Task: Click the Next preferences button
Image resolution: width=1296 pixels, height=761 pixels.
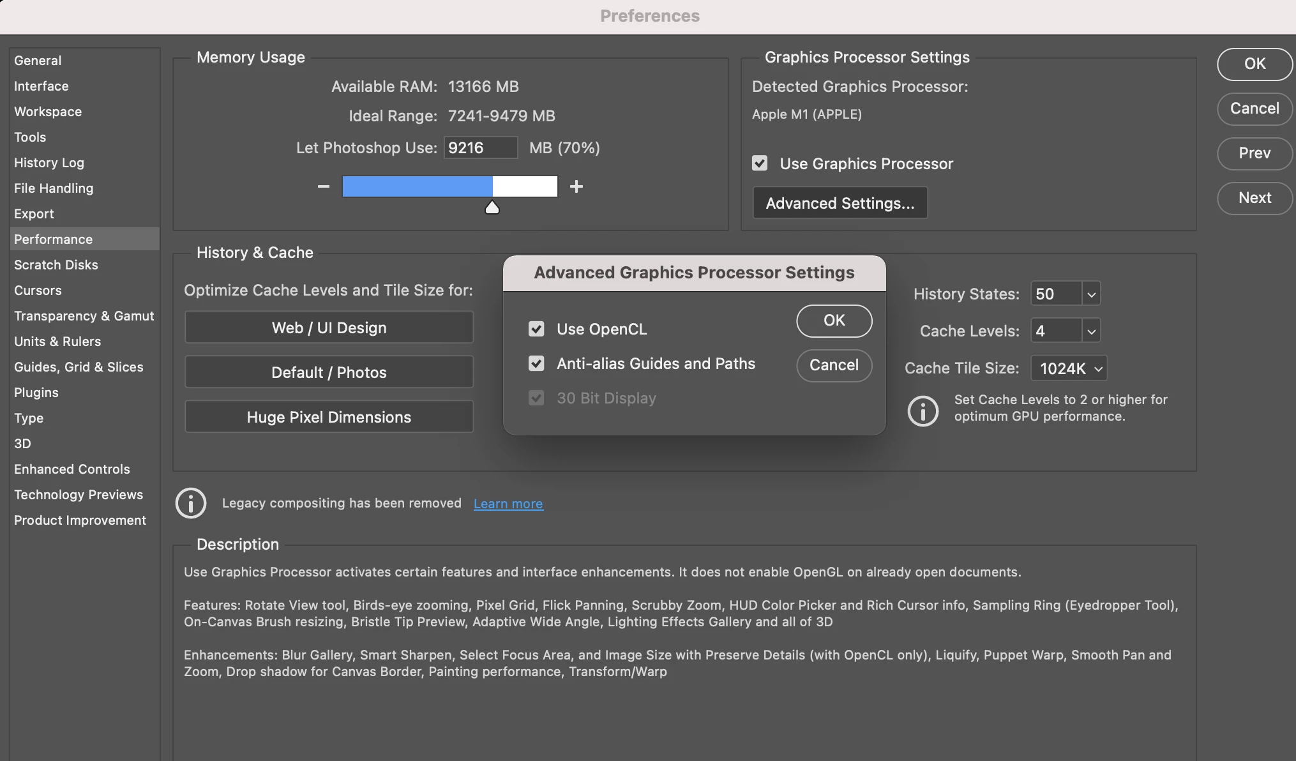Action: coord(1254,198)
